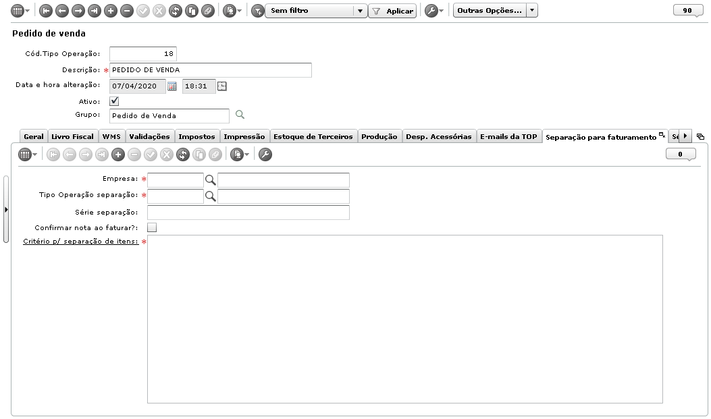This screenshot has height=419, width=711.
Task: Click the overlapping windows icon after the tab arrow
Action: pyautogui.click(x=701, y=136)
